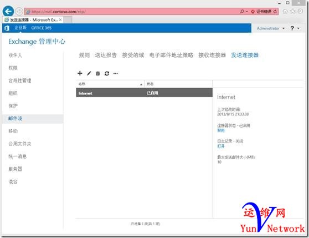Click the browser forward arrow button
Viewport: 309px width, 238px height.
point(19,12)
